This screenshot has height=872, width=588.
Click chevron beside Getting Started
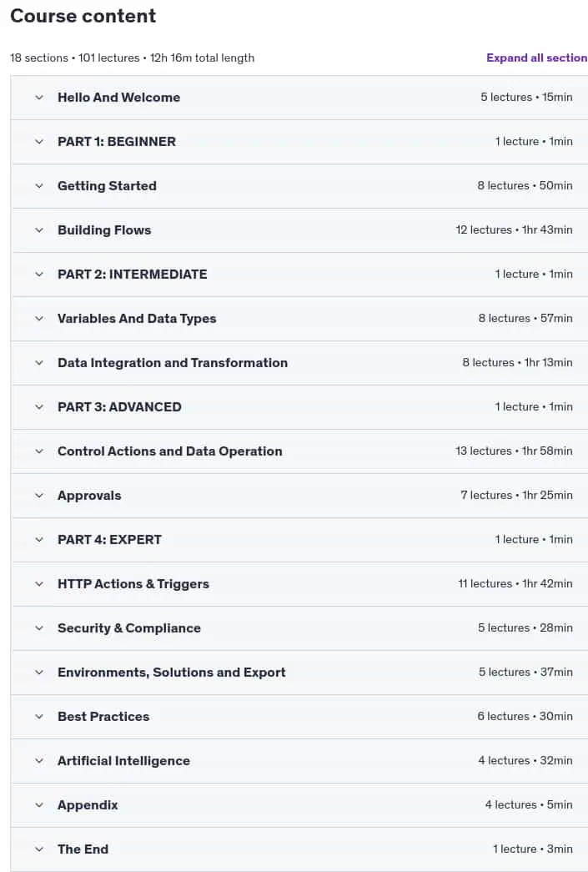39,186
